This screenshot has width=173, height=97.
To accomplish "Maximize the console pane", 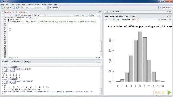I will point(100,62).
